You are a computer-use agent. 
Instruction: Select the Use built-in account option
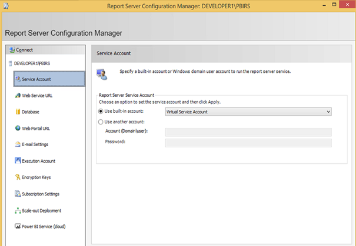[x=101, y=112]
